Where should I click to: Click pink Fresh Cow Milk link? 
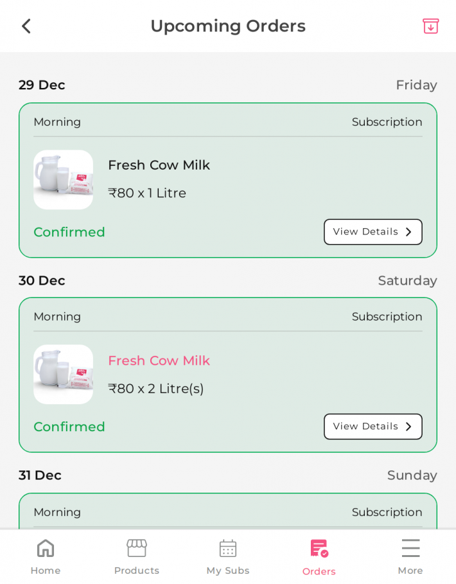tap(159, 361)
